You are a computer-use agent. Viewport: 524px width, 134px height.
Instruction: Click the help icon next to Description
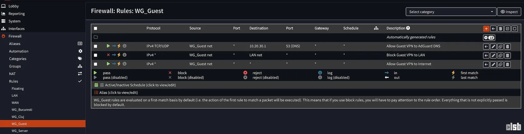(x=408, y=28)
